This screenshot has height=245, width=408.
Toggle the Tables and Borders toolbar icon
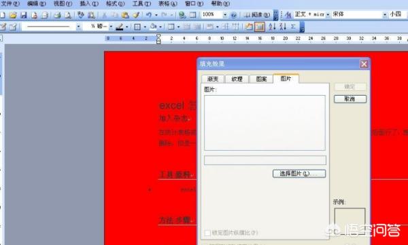pyautogui.click(x=193, y=15)
